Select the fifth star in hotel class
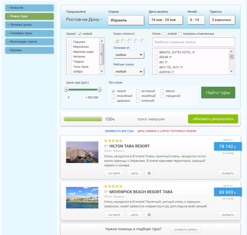The width and height of the screenshot is (247, 235). (x=142, y=41)
